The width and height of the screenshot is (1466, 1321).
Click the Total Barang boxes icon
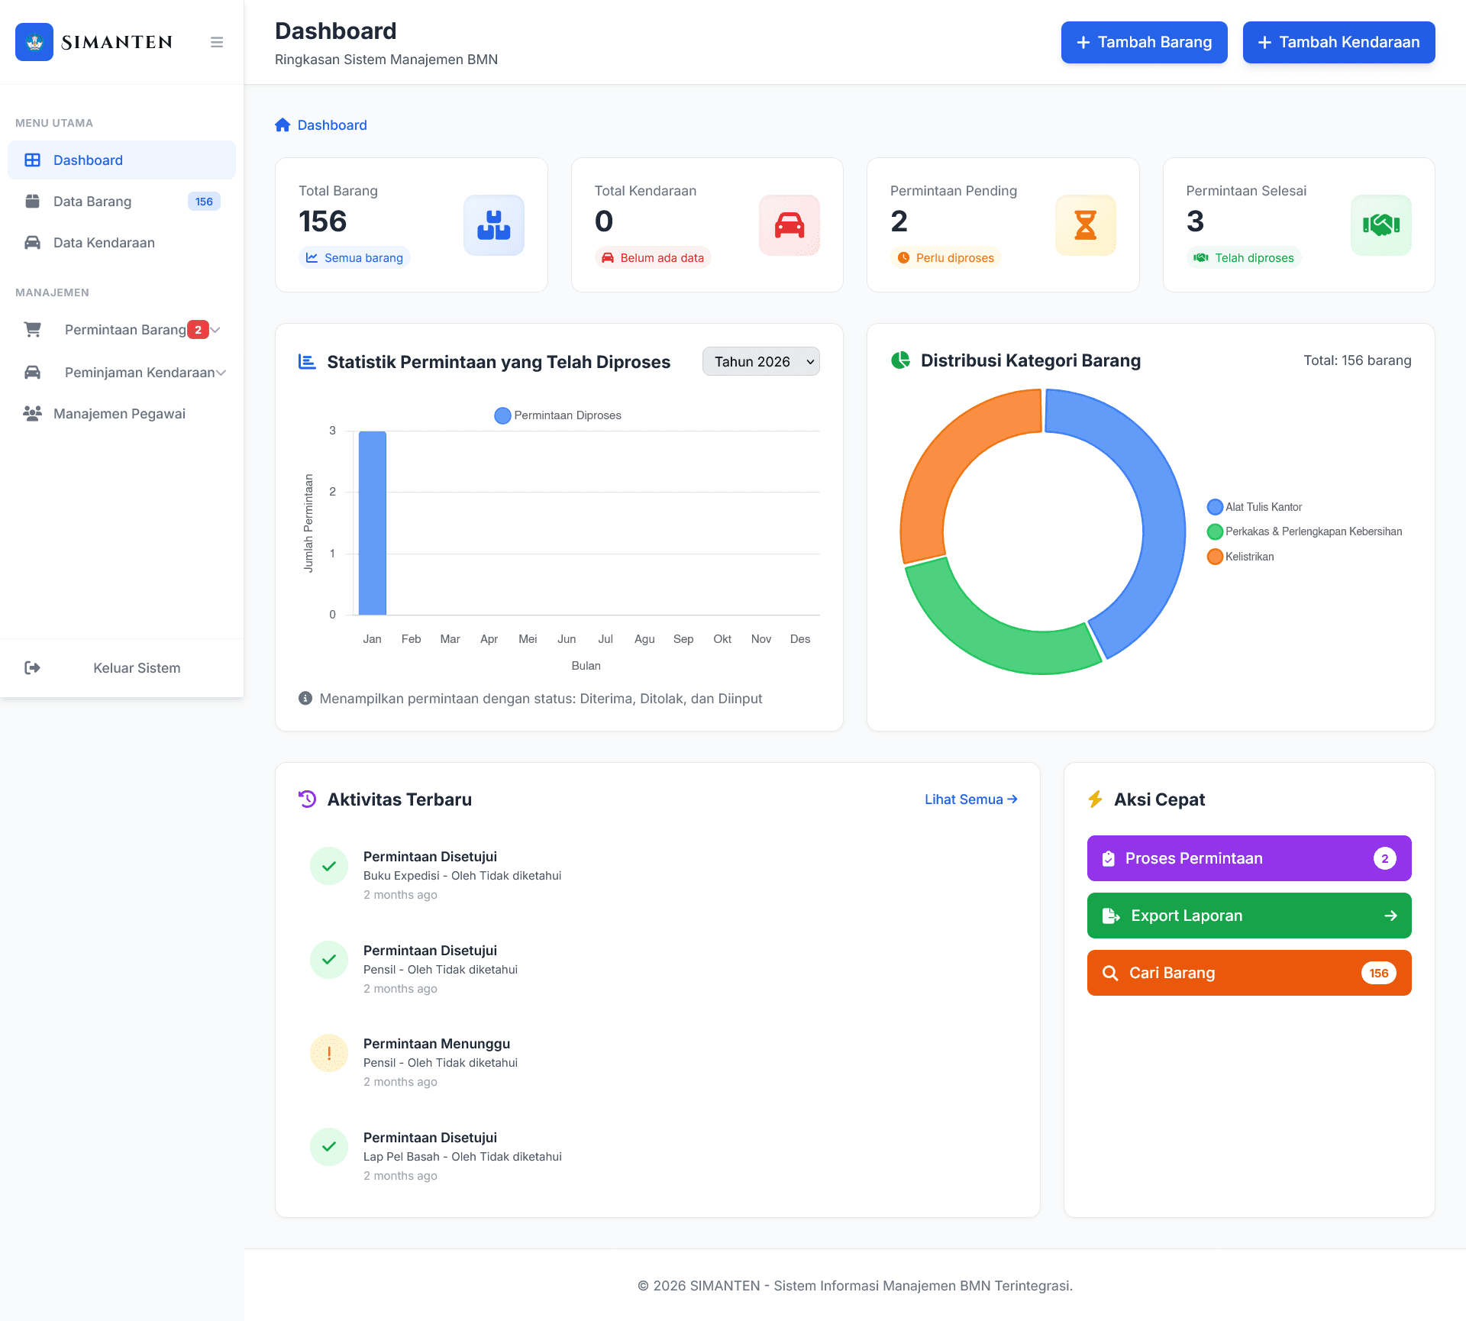(493, 225)
